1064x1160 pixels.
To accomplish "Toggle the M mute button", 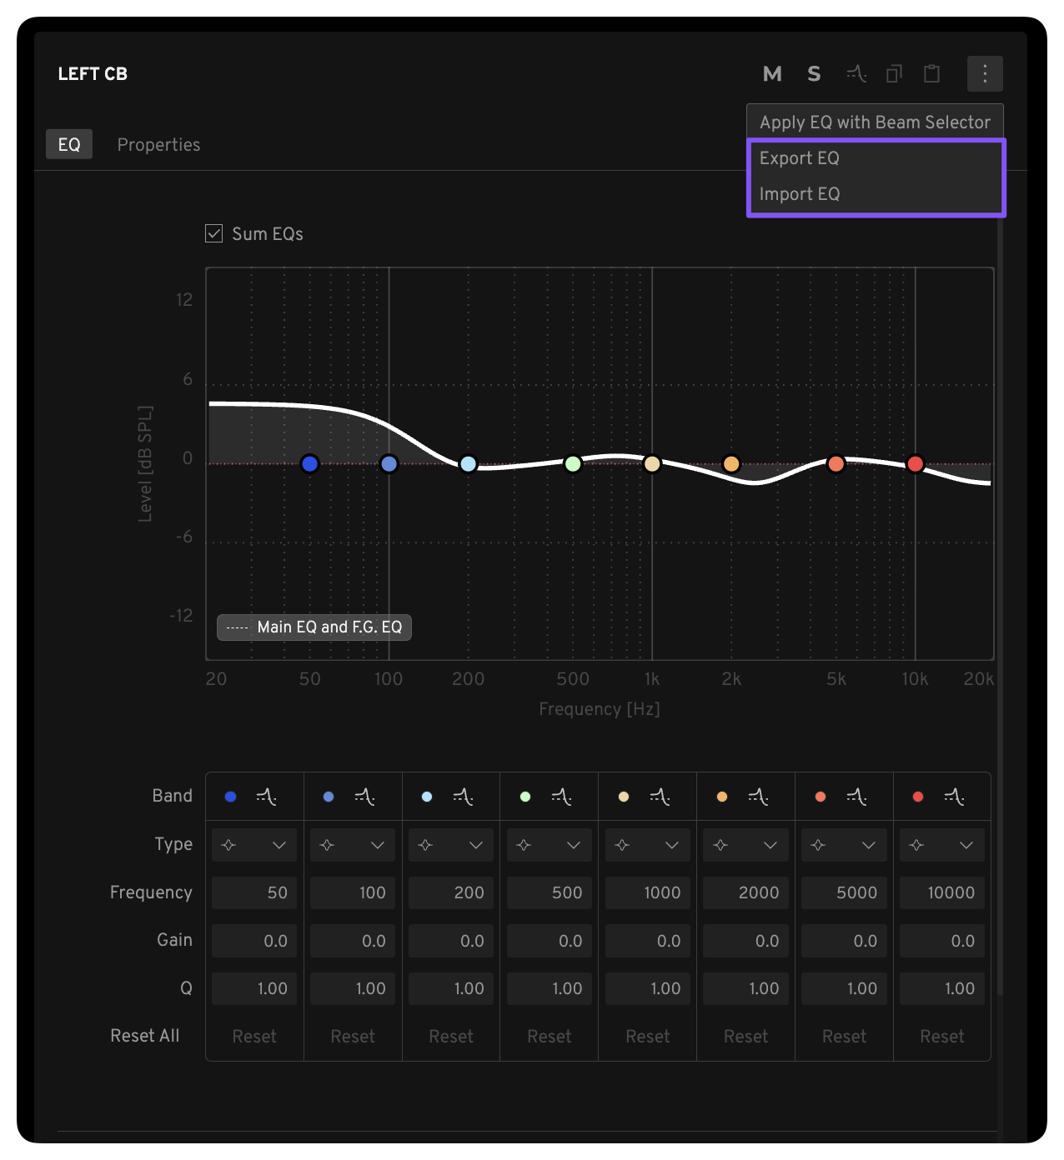I will 772,74.
